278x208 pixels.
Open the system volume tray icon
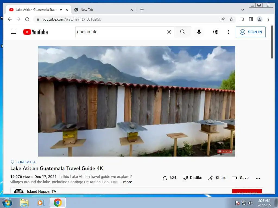[x=251, y=203]
